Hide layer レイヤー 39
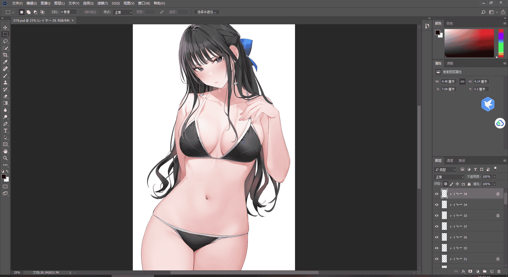This screenshot has height=277, width=508. coord(437,194)
